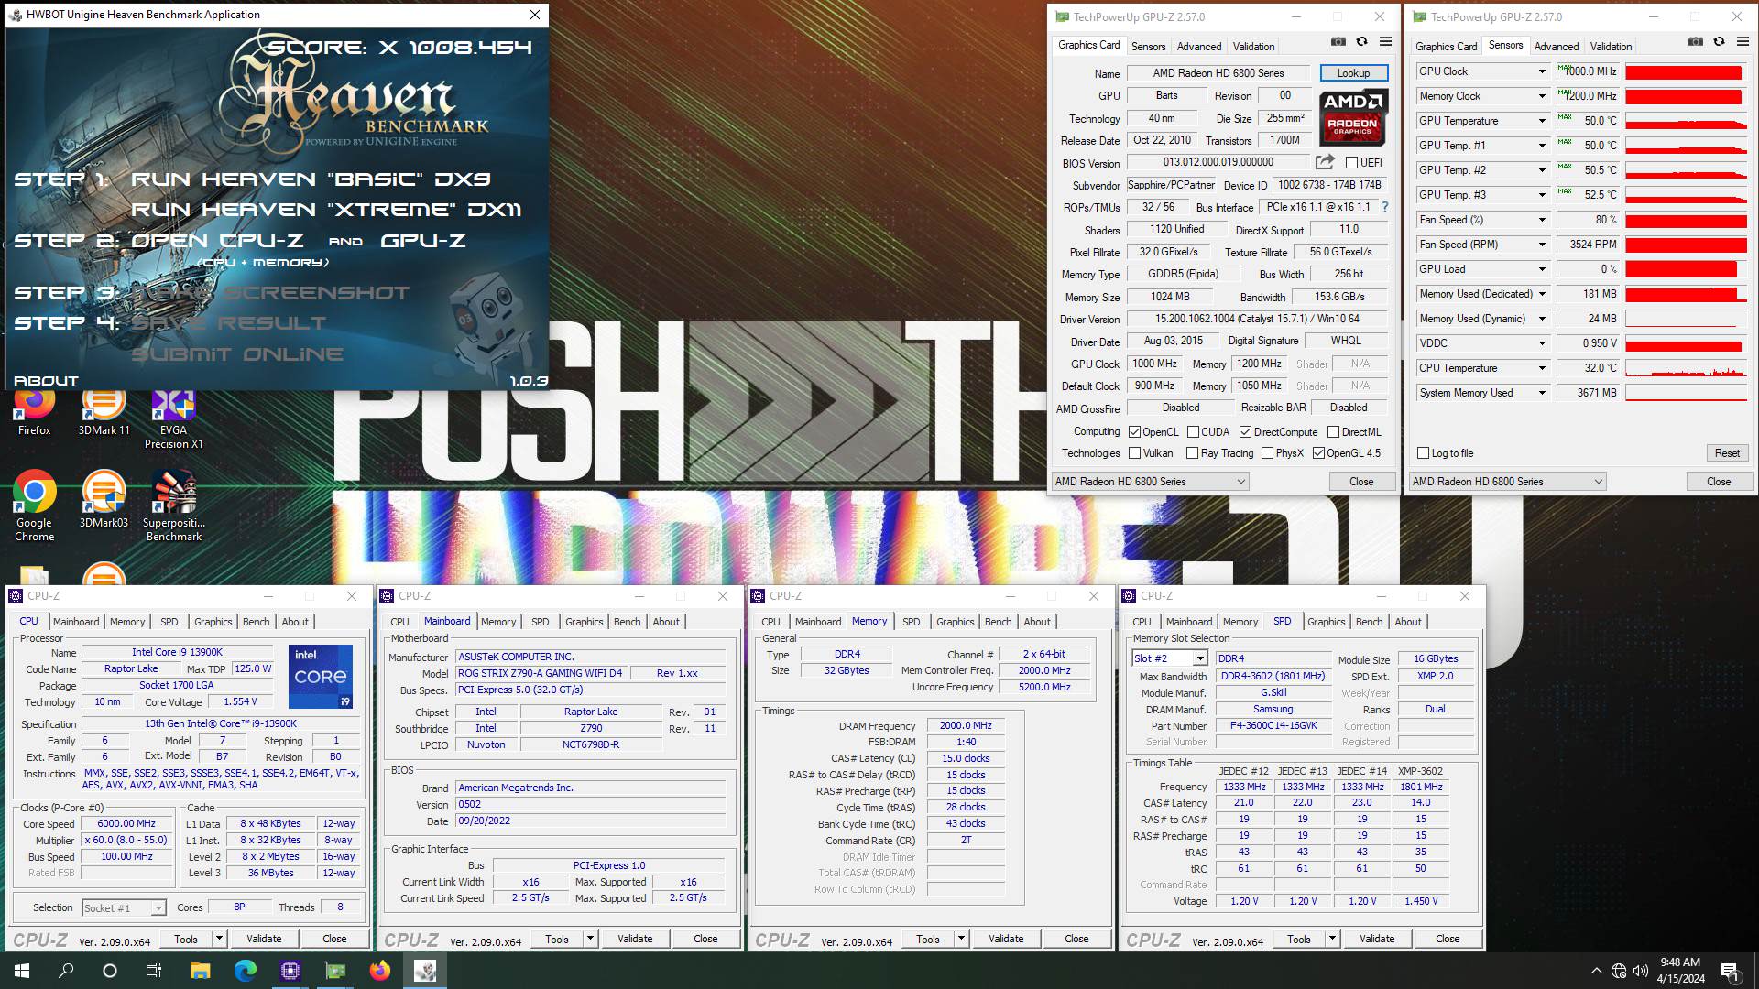Toggle the Vulkan checkbox

(1134, 453)
